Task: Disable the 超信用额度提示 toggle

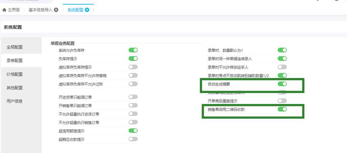Action: pos(133,131)
